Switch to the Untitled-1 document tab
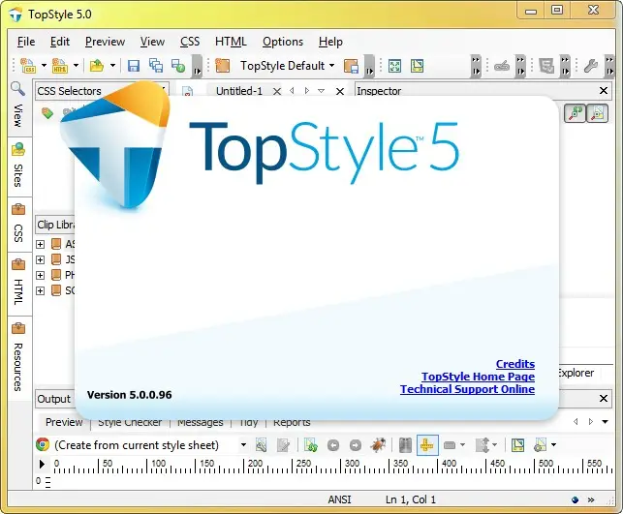 click(239, 91)
